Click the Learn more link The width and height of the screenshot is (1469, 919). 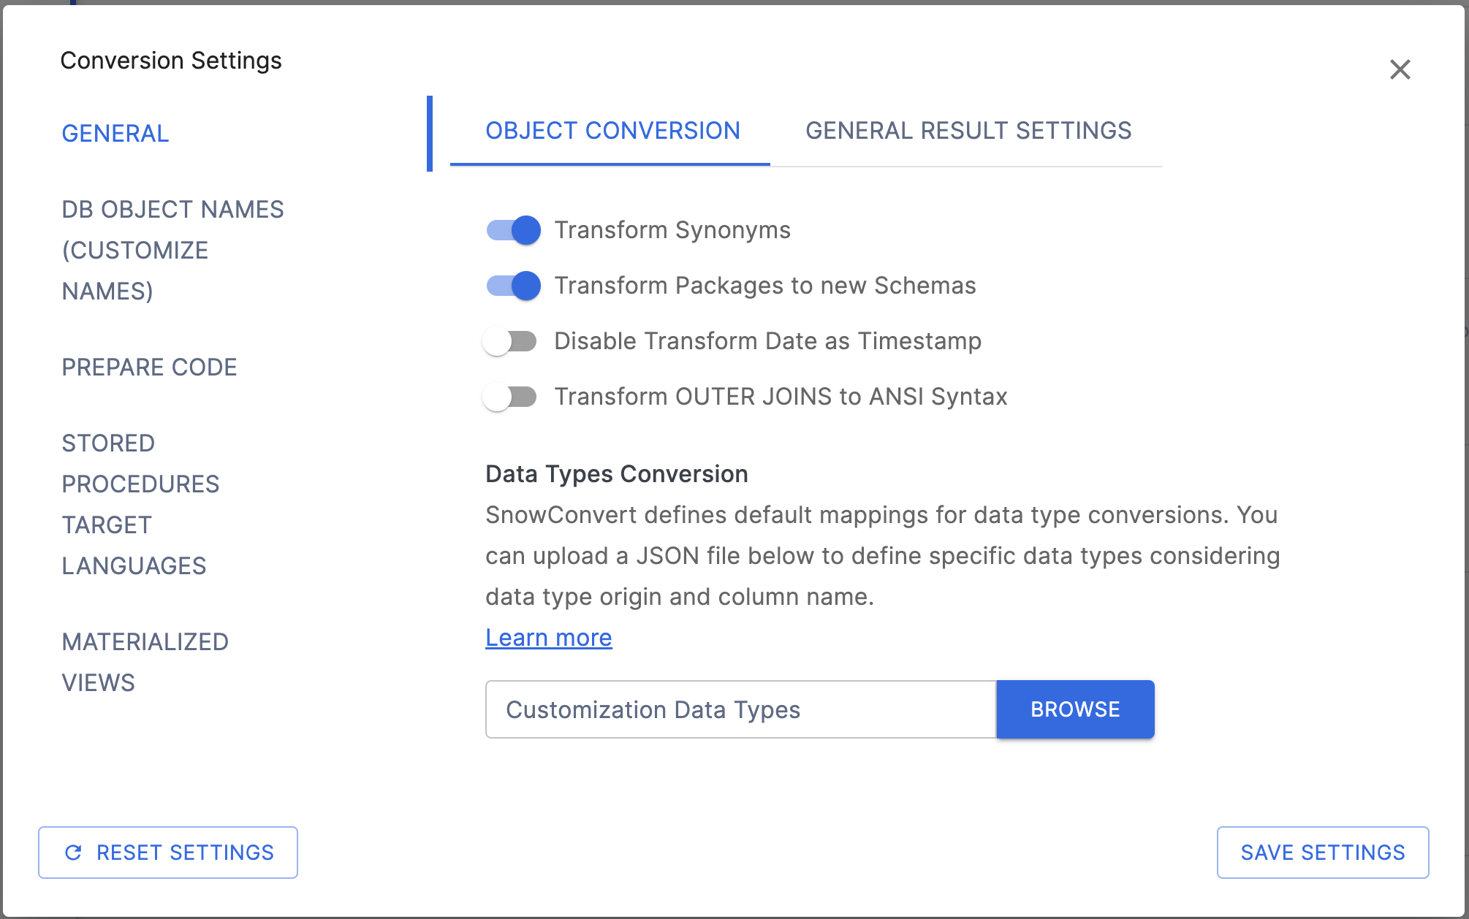(x=549, y=637)
